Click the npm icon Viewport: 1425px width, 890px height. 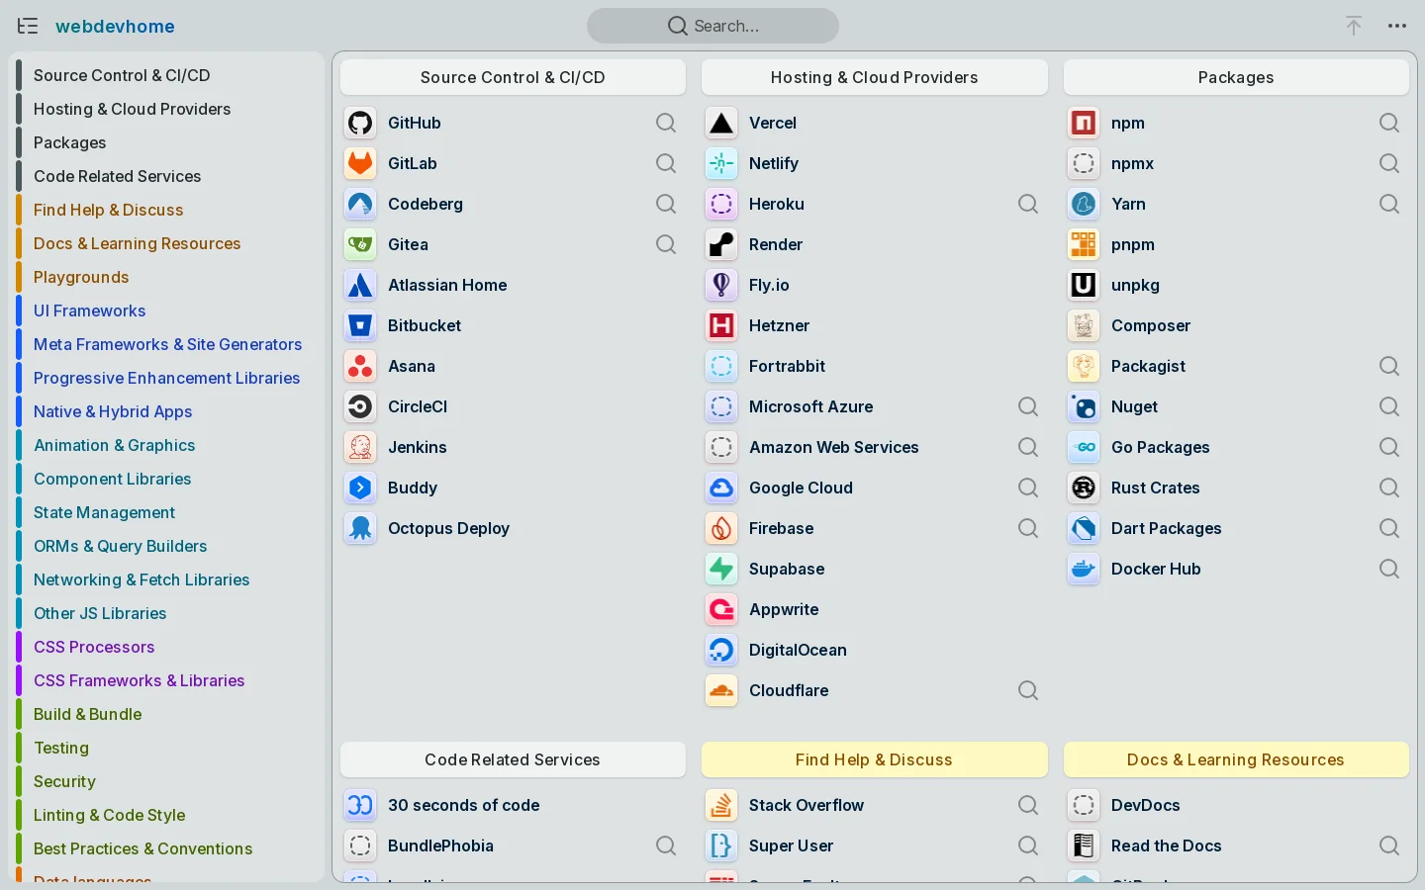1084,123
